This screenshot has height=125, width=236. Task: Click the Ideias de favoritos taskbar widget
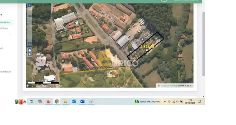point(147,102)
